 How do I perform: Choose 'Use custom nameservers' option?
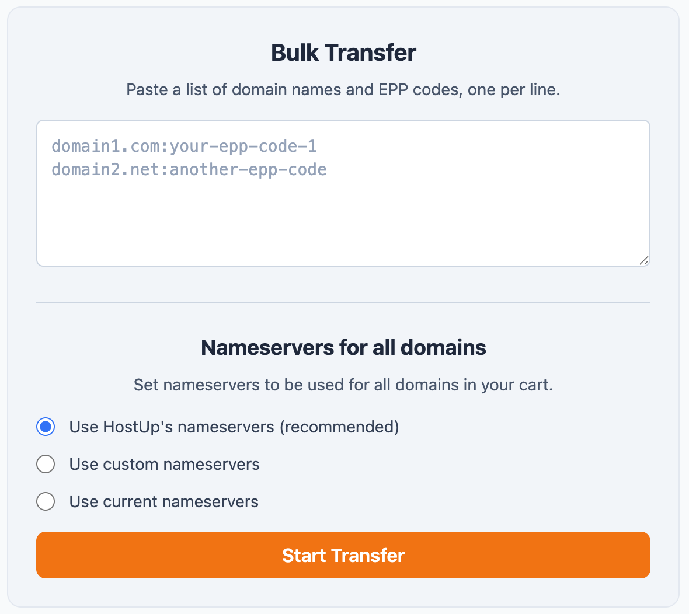[x=45, y=464]
